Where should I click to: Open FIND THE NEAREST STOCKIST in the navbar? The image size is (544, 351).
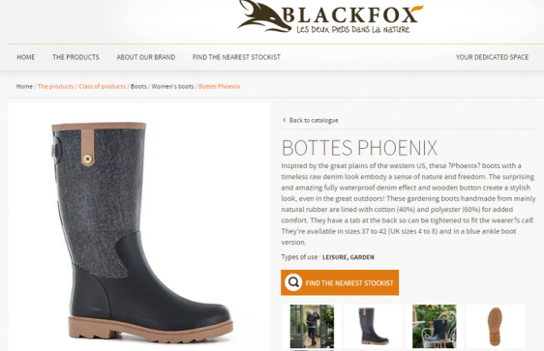tap(236, 57)
